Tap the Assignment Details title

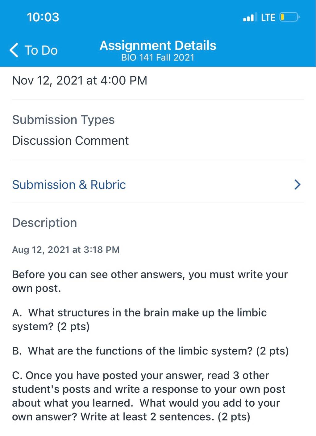click(158, 45)
